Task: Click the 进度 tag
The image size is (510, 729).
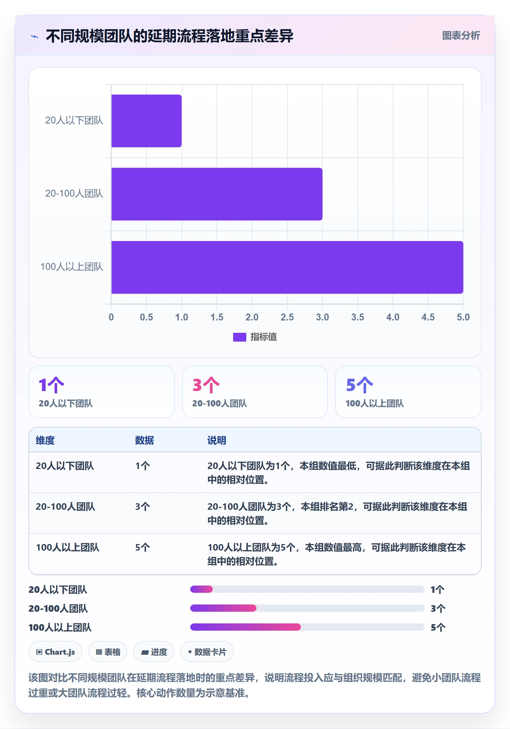Action: pos(154,652)
